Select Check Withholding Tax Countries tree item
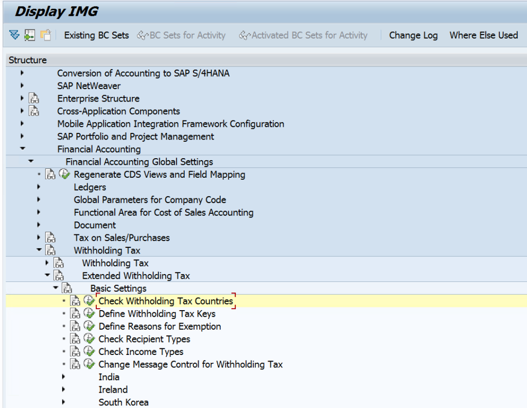Viewport: 527px width, 408px height. (x=166, y=301)
